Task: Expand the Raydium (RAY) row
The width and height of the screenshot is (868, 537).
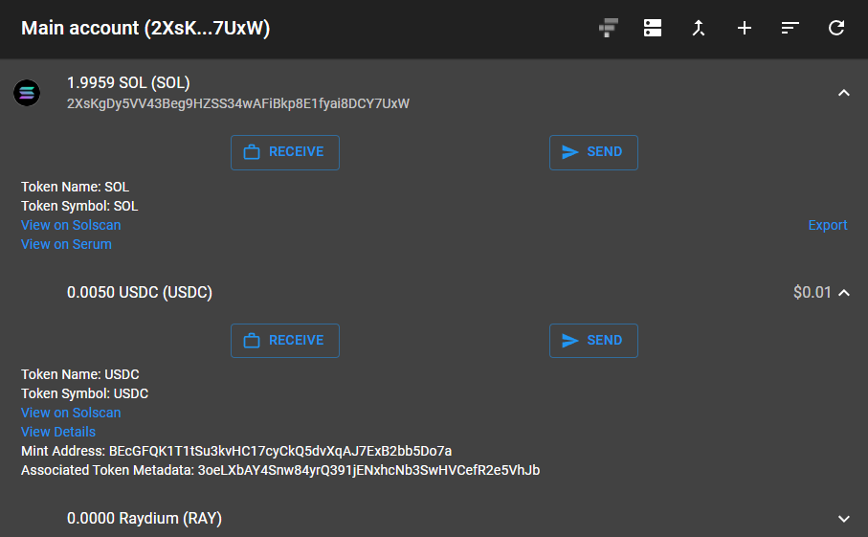Action: tap(844, 519)
